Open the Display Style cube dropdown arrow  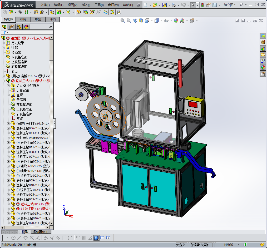(161, 21)
